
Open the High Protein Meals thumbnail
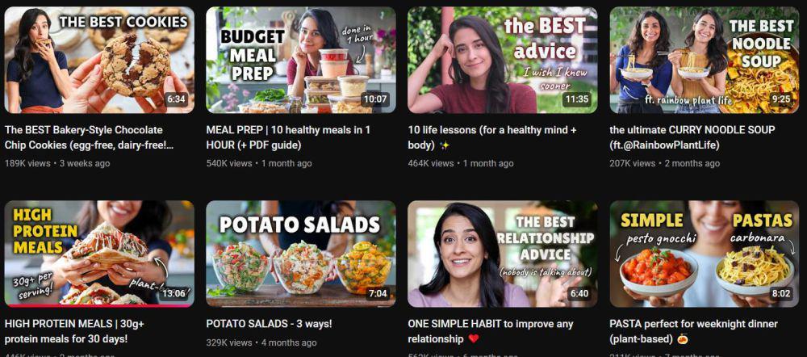pyautogui.click(x=99, y=254)
